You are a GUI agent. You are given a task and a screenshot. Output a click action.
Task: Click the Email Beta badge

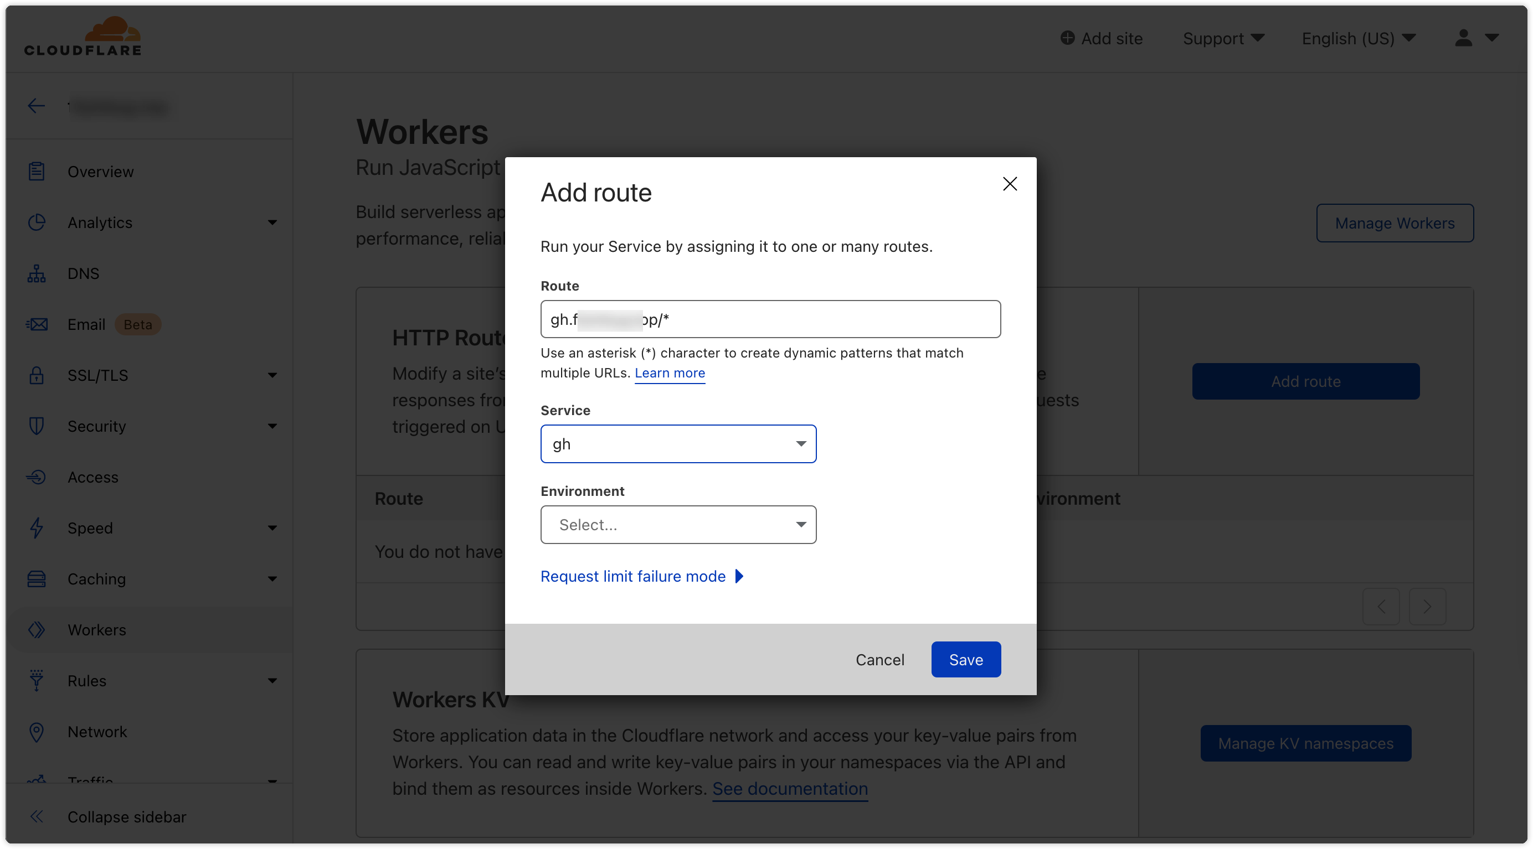(137, 324)
